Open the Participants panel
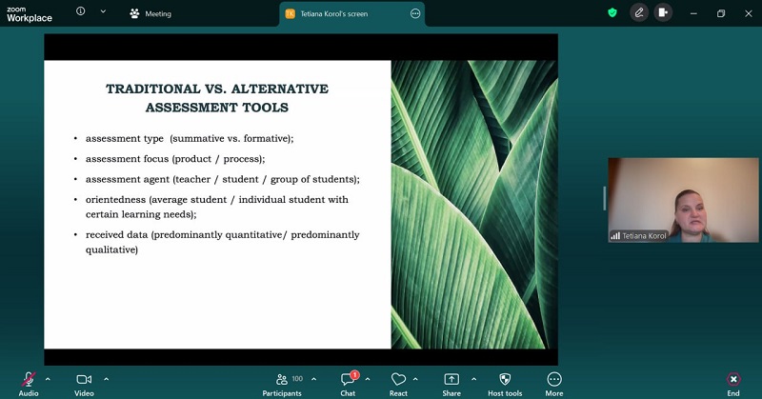 click(282, 380)
